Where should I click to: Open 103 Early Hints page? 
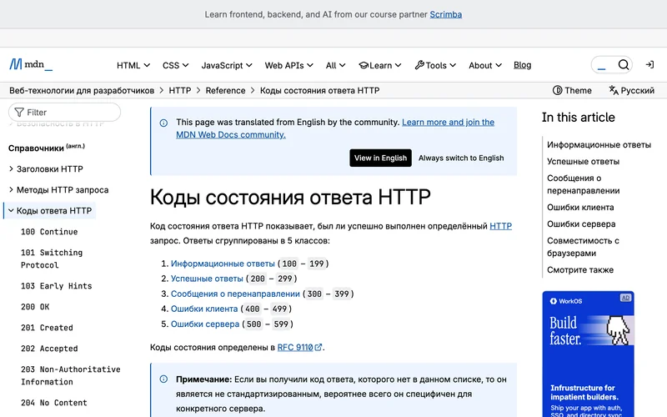coord(56,286)
